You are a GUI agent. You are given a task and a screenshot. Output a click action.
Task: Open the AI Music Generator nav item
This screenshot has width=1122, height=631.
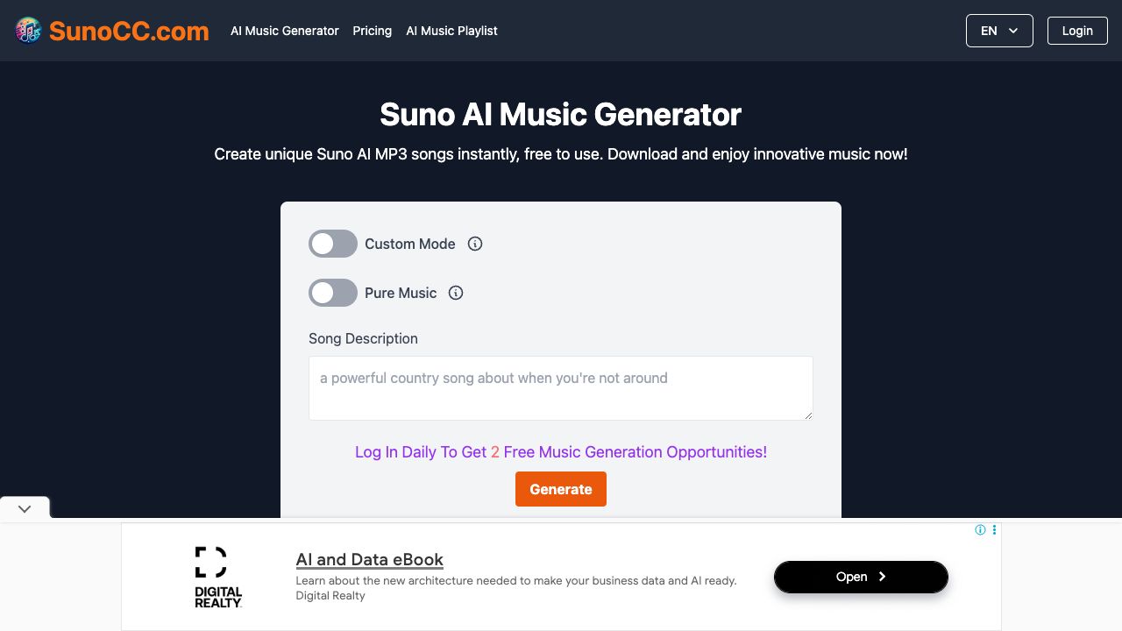pos(284,31)
